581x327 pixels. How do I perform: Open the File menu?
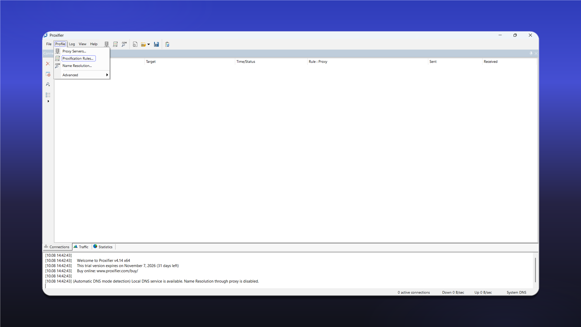(49, 44)
